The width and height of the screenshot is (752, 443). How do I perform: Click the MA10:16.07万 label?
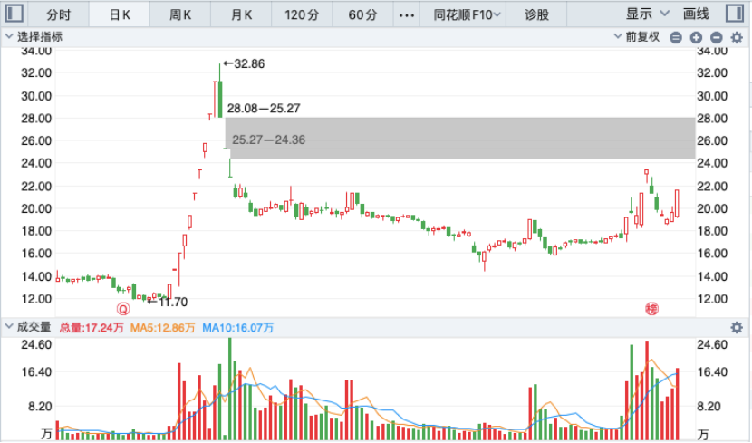(x=238, y=328)
